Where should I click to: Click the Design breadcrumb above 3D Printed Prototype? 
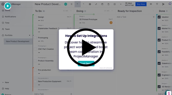(82, 16)
